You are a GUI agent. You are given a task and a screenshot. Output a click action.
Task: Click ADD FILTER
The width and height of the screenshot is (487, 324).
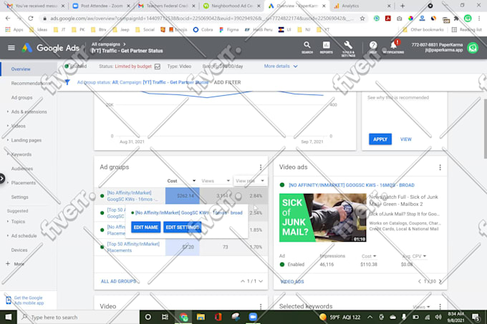pos(227,82)
